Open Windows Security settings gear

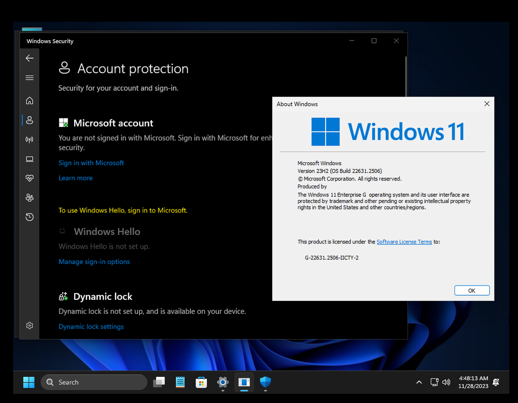tap(29, 325)
